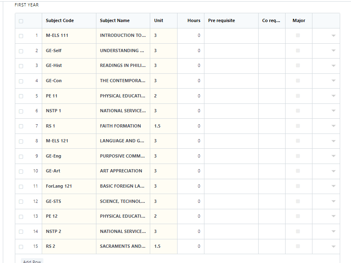Open dropdown caret on PE 11 row
This screenshot has width=351, height=263.
pos(333,96)
